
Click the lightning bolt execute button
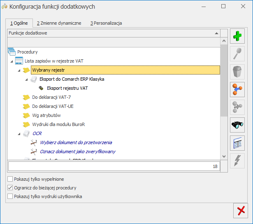coord(237,161)
